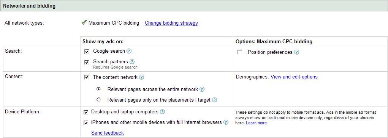Click Demographics View and edit options link
The width and height of the screenshot is (388, 138).
[x=294, y=77]
